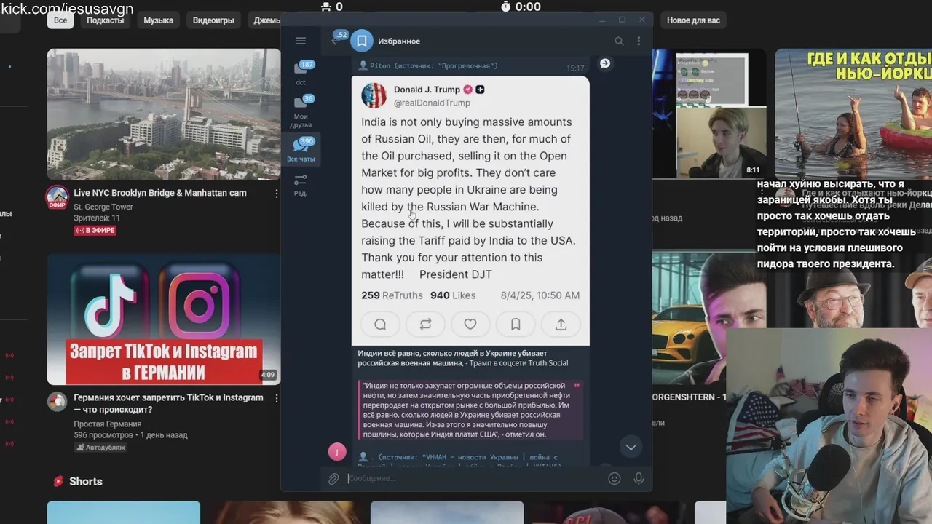This screenshot has width=932, height=524.
Task: Click the 940 Likes count
Action: tap(453, 295)
